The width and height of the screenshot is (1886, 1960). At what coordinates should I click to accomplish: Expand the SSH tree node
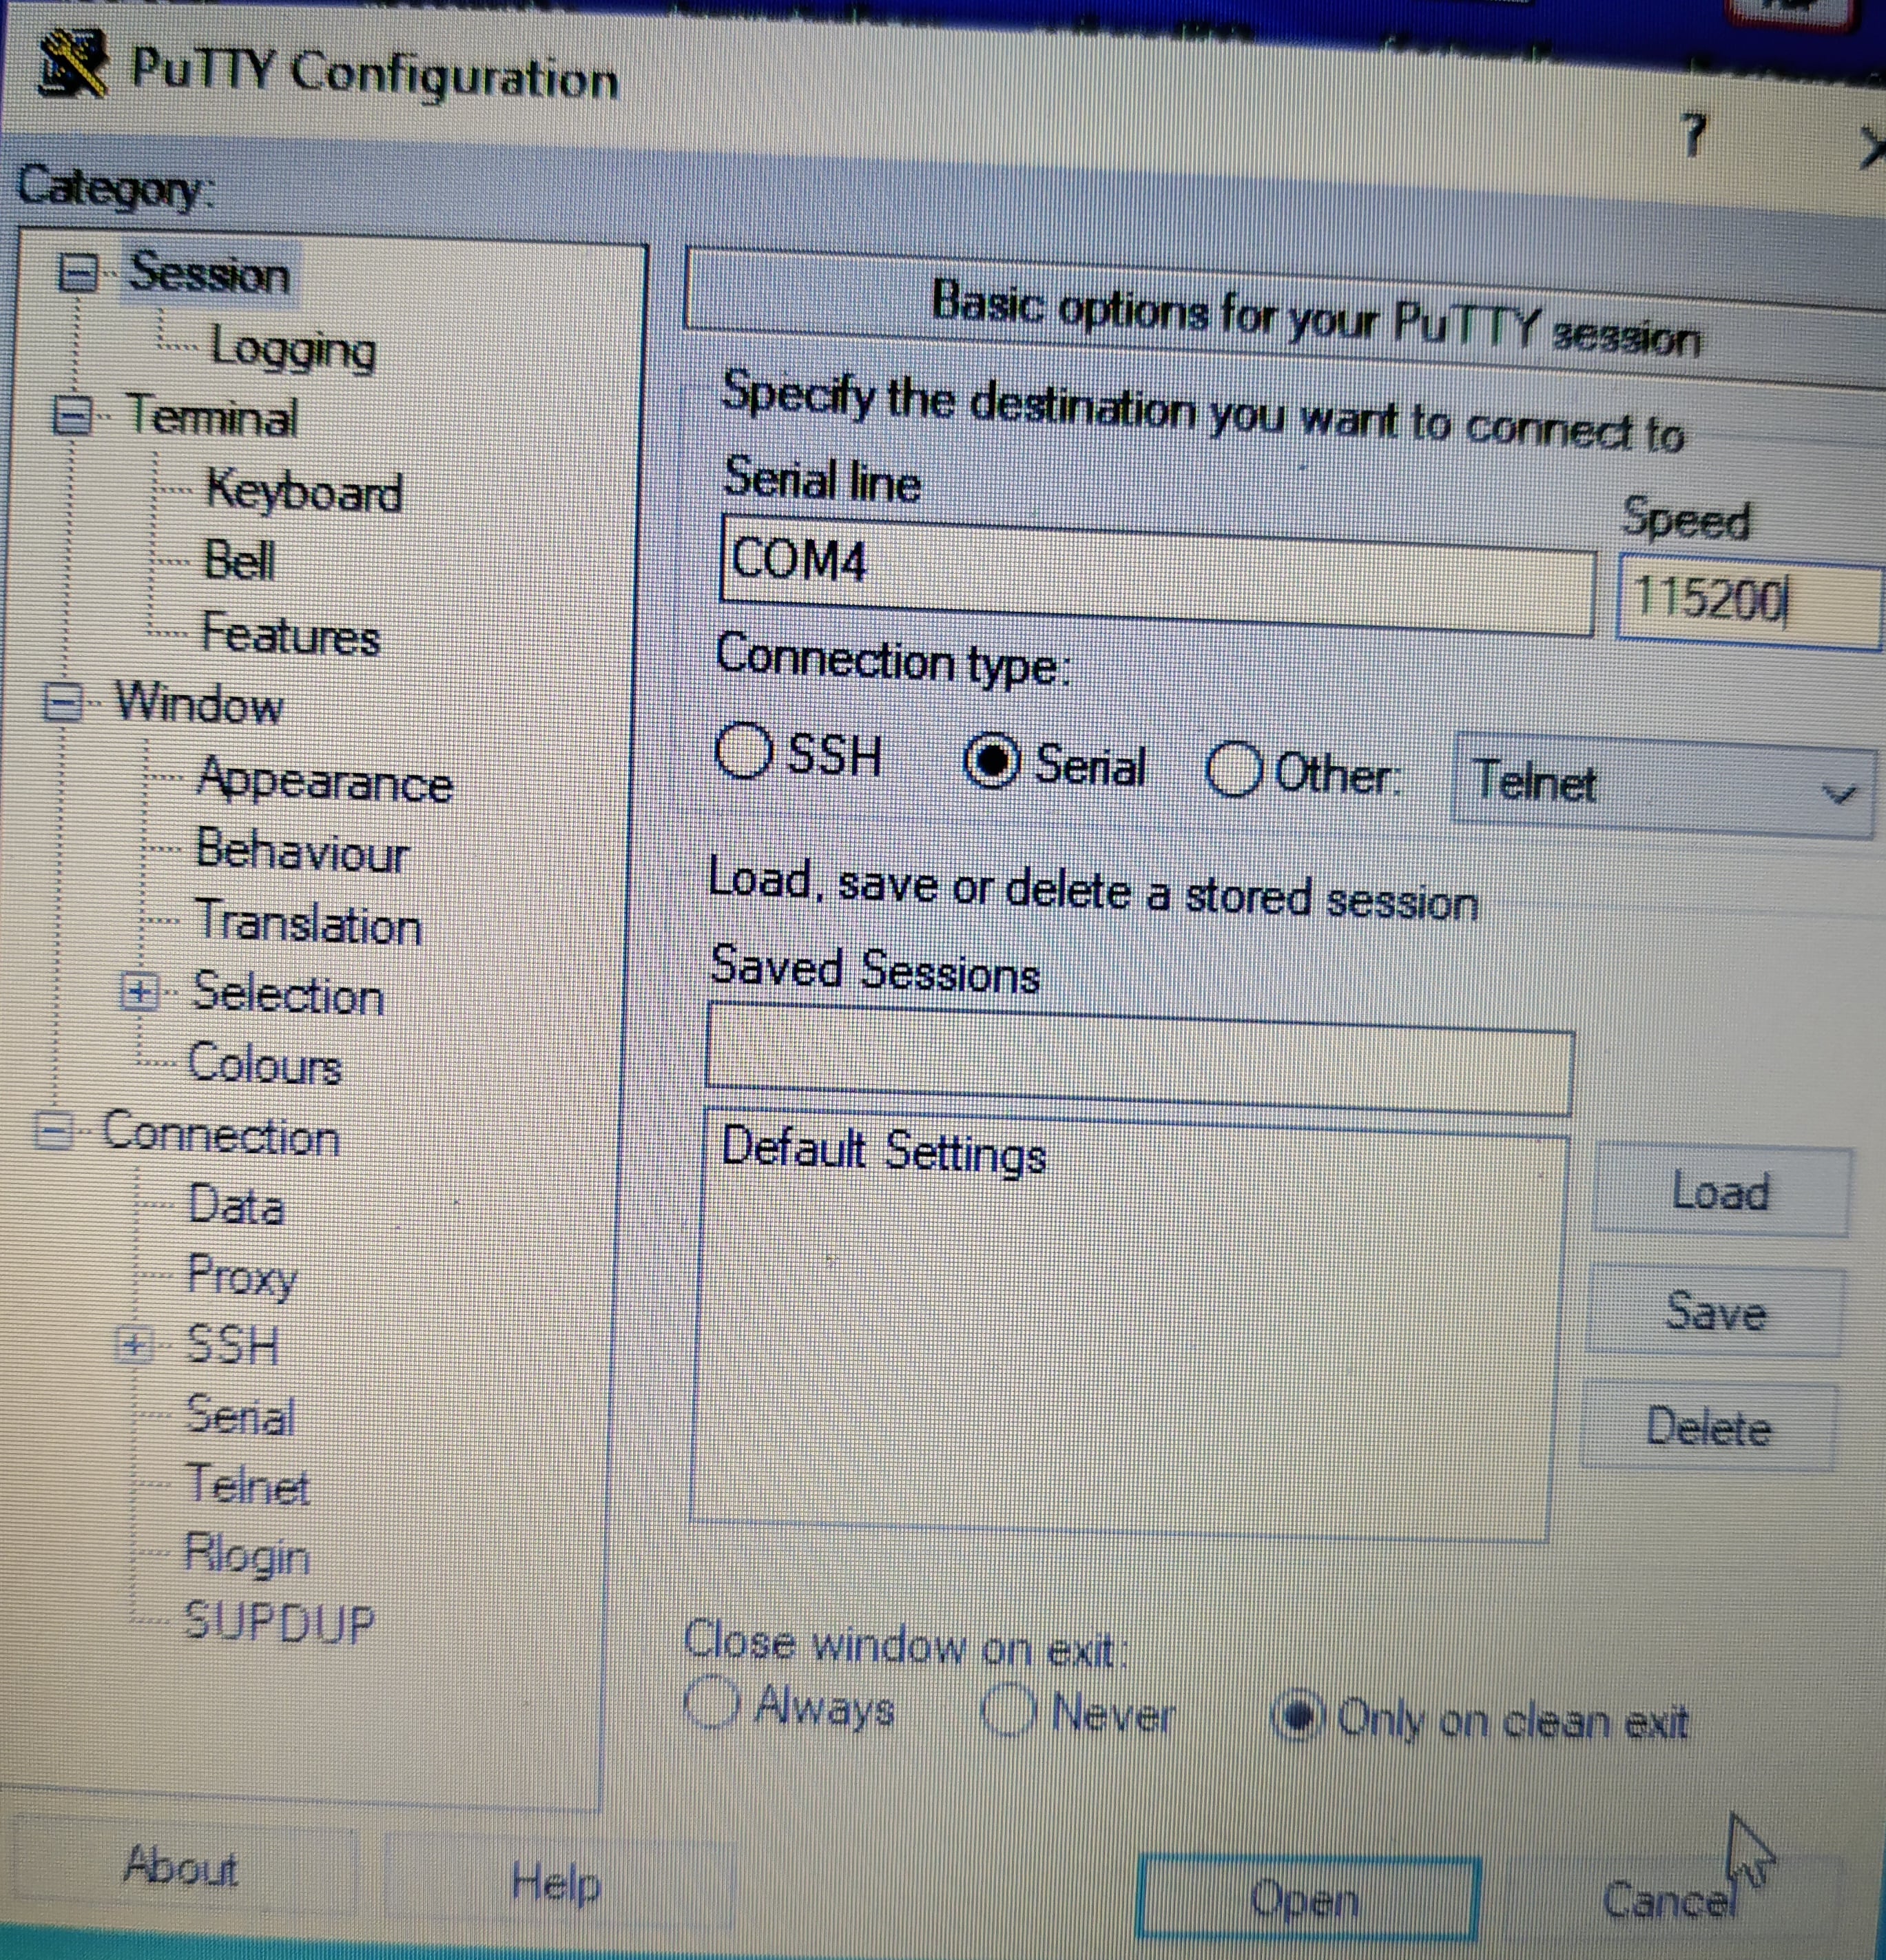click(134, 1345)
